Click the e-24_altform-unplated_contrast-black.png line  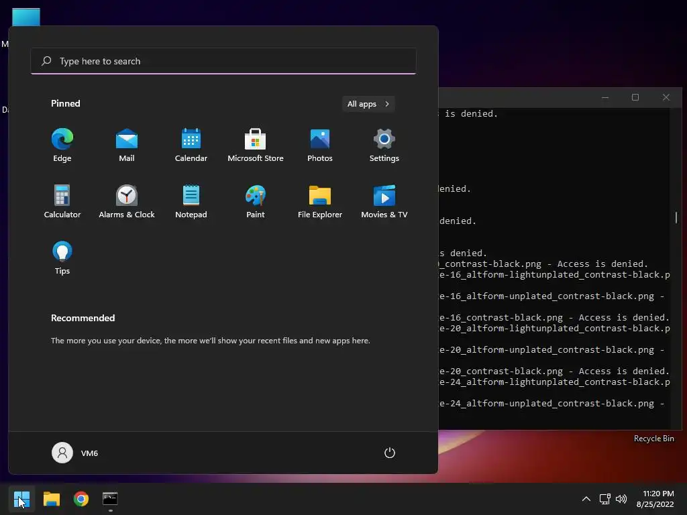coord(552,403)
